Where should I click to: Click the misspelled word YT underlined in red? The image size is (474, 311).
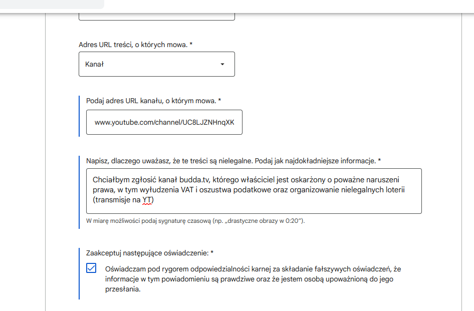pyautogui.click(x=147, y=200)
